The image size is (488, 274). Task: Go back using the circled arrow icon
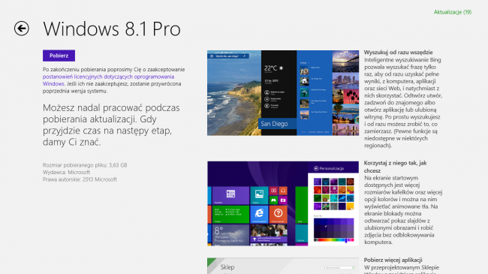click(22, 29)
